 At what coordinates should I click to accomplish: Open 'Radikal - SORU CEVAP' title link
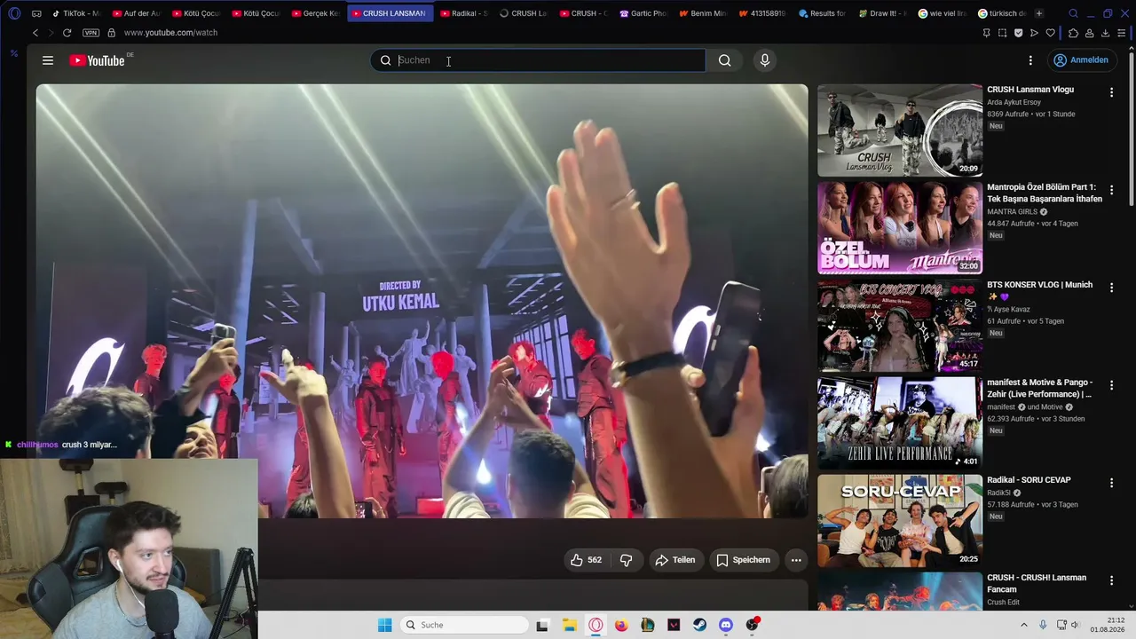click(x=1029, y=480)
